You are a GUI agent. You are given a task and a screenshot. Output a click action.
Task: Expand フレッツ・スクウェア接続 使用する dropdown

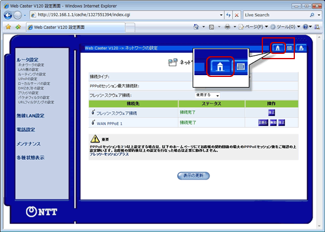click(x=207, y=95)
